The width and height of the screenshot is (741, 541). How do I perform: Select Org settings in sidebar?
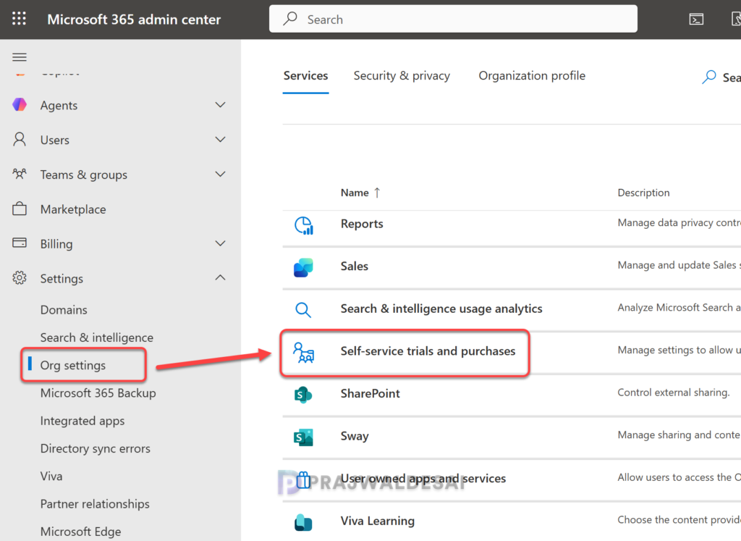73,365
